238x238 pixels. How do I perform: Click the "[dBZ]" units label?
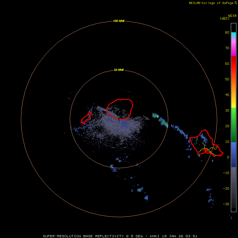click(x=225, y=19)
